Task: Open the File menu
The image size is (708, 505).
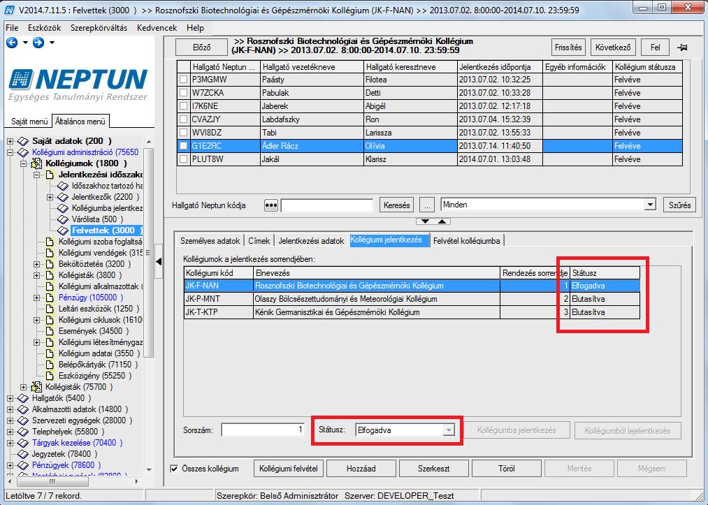Action: pos(12,28)
